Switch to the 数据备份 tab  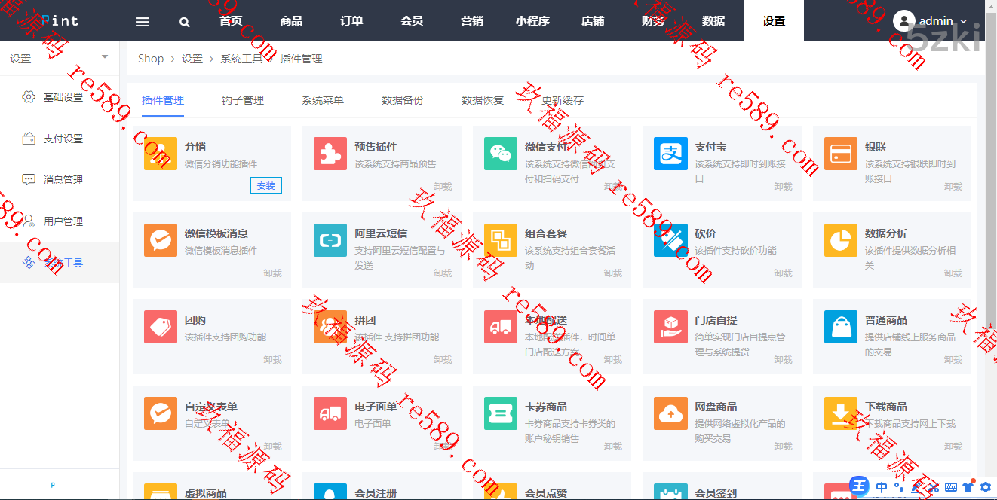point(403,100)
